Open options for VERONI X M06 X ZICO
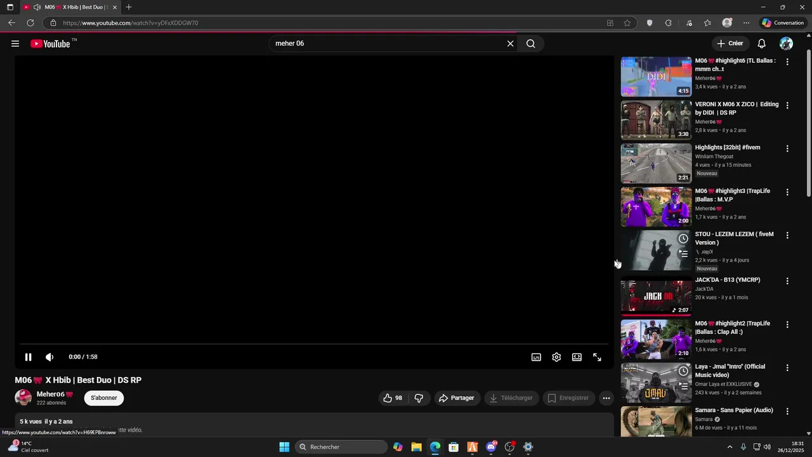The width and height of the screenshot is (812, 457). coord(787,105)
